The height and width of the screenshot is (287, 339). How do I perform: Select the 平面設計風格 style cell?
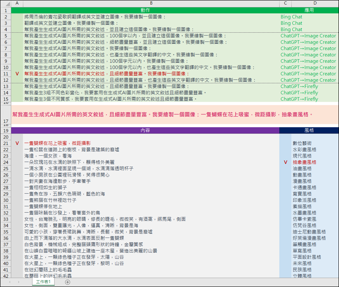315,257
